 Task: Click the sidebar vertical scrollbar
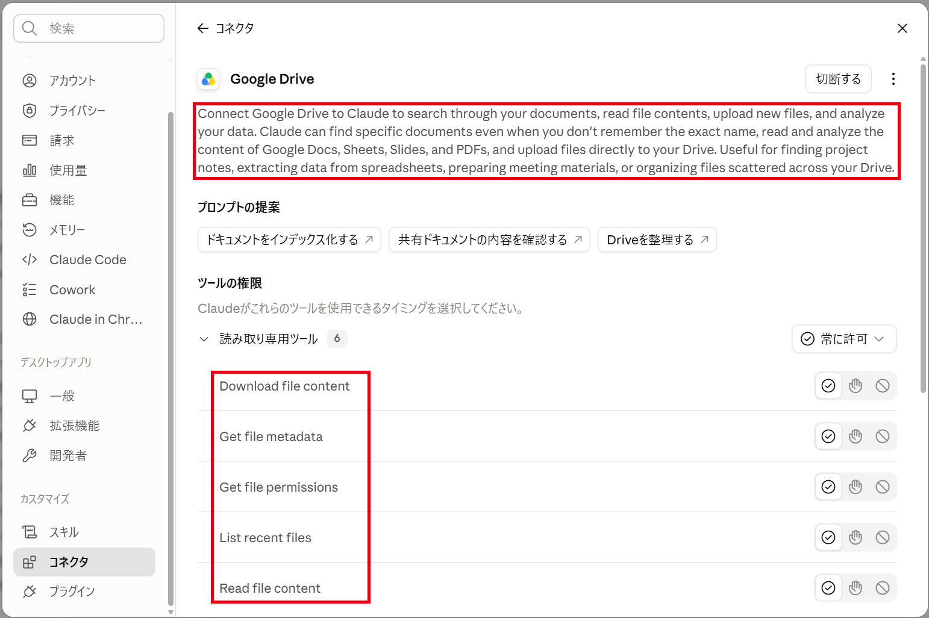click(x=170, y=359)
